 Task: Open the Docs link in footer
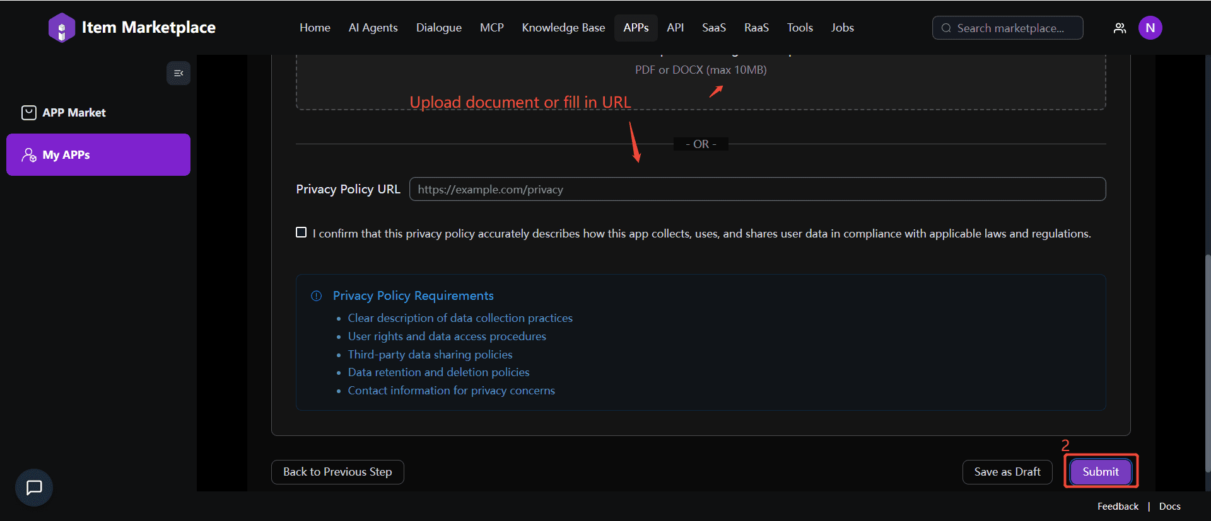coord(1169,507)
